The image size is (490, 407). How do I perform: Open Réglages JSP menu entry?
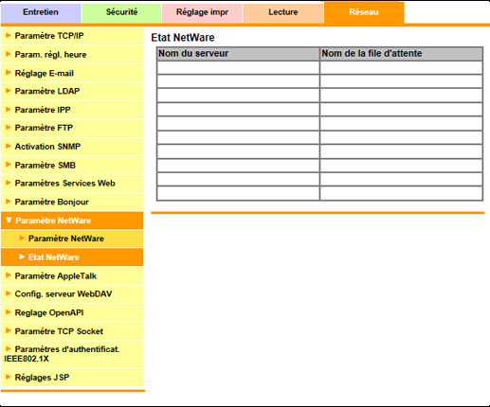(x=72, y=378)
